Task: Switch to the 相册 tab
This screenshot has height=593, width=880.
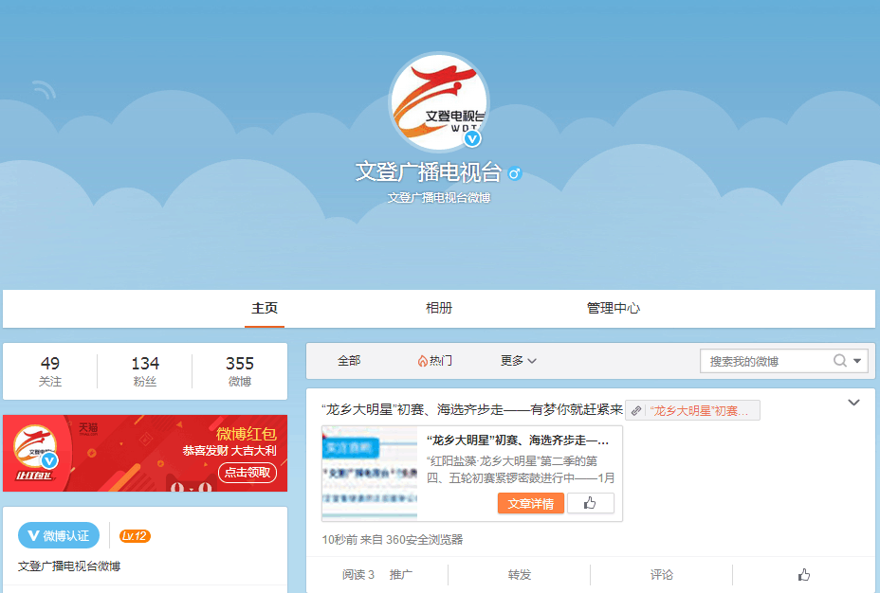Action: point(439,308)
